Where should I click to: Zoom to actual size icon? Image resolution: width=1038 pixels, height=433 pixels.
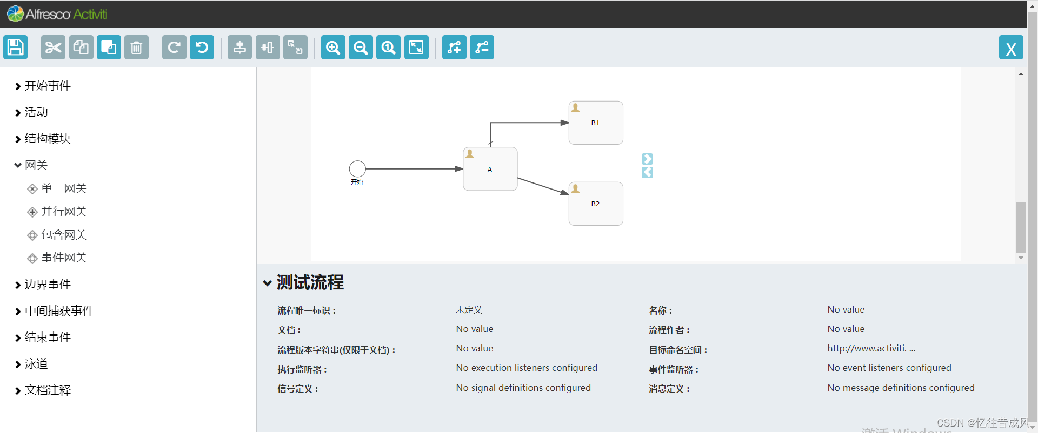click(388, 48)
